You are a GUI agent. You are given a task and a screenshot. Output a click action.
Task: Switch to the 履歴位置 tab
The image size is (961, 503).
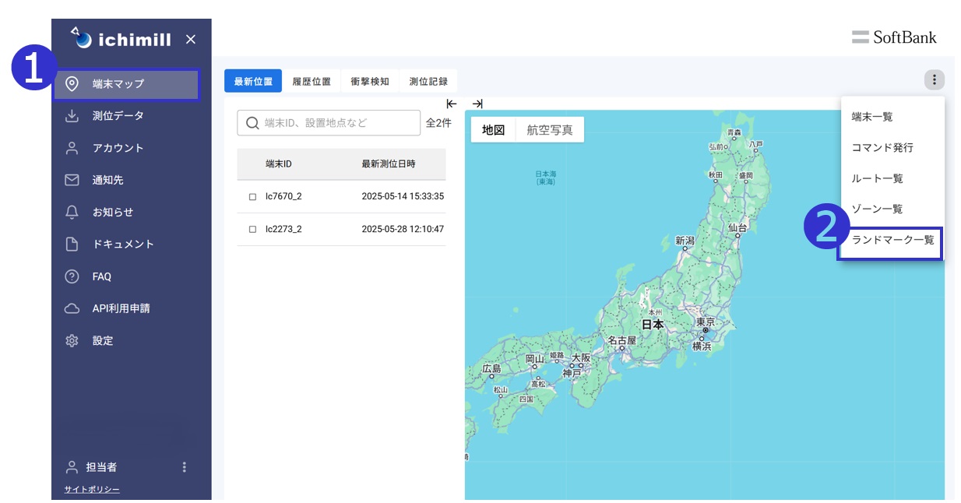click(311, 81)
